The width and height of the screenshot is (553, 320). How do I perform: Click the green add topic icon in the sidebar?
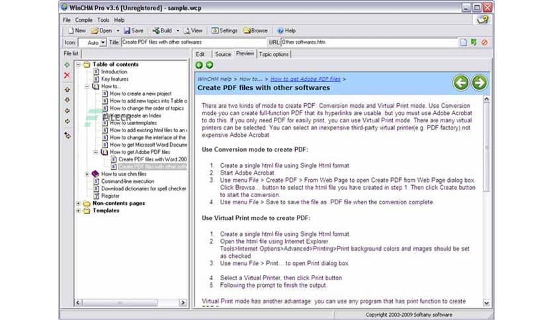pos(67,65)
